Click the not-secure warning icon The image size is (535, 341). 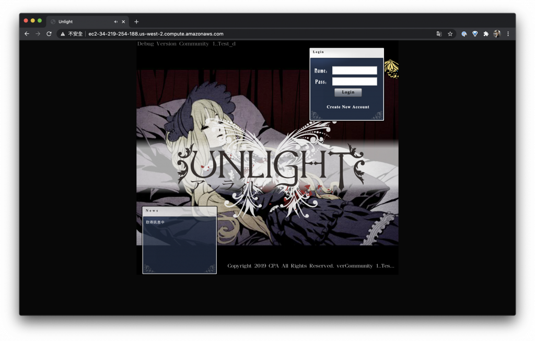[63, 34]
